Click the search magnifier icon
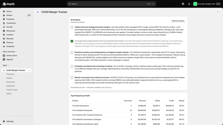The image size is (223, 125). 69,4
